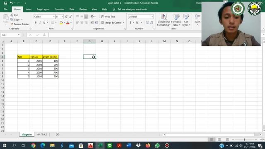
Task: Open the General number format dropdown
Action: coord(152,17)
